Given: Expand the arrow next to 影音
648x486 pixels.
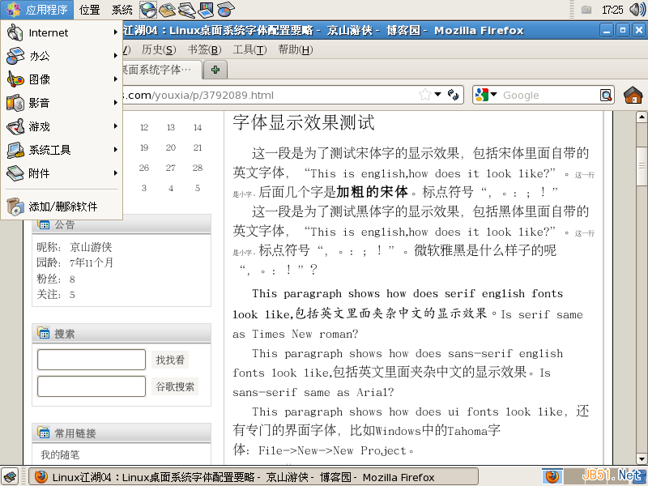Looking at the screenshot, I should tap(116, 102).
